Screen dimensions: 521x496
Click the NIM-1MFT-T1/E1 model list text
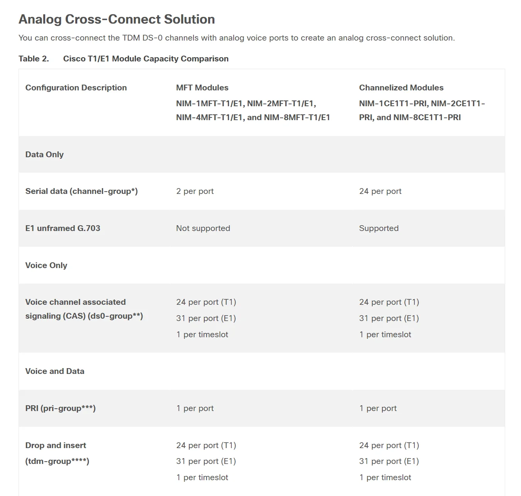click(253, 110)
